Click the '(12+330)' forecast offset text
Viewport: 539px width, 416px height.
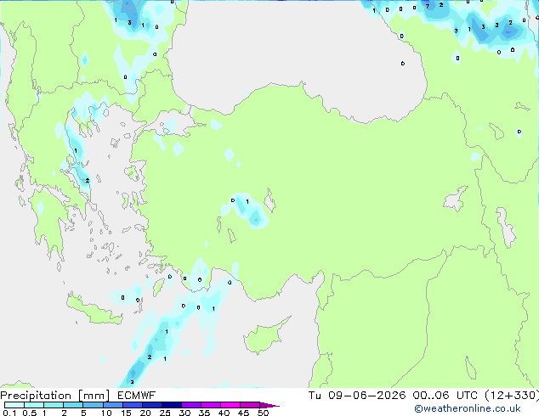point(512,396)
